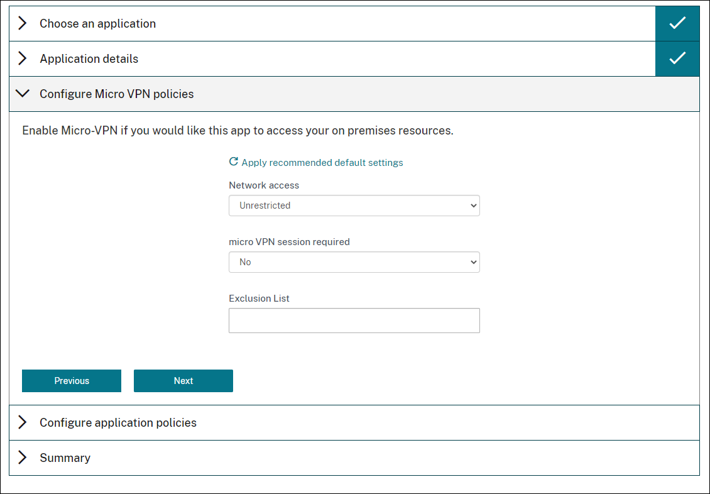Collapse the Configure Micro VPN policies chevron
Image resolution: width=710 pixels, height=494 pixels.
[x=23, y=94]
